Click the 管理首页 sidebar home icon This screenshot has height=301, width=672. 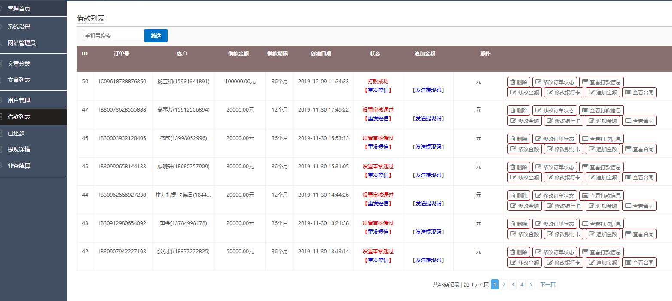(3, 9)
